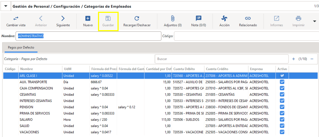Sort by Cuenta Débito column header
The width and height of the screenshot is (319, 137).
[x=188, y=69]
